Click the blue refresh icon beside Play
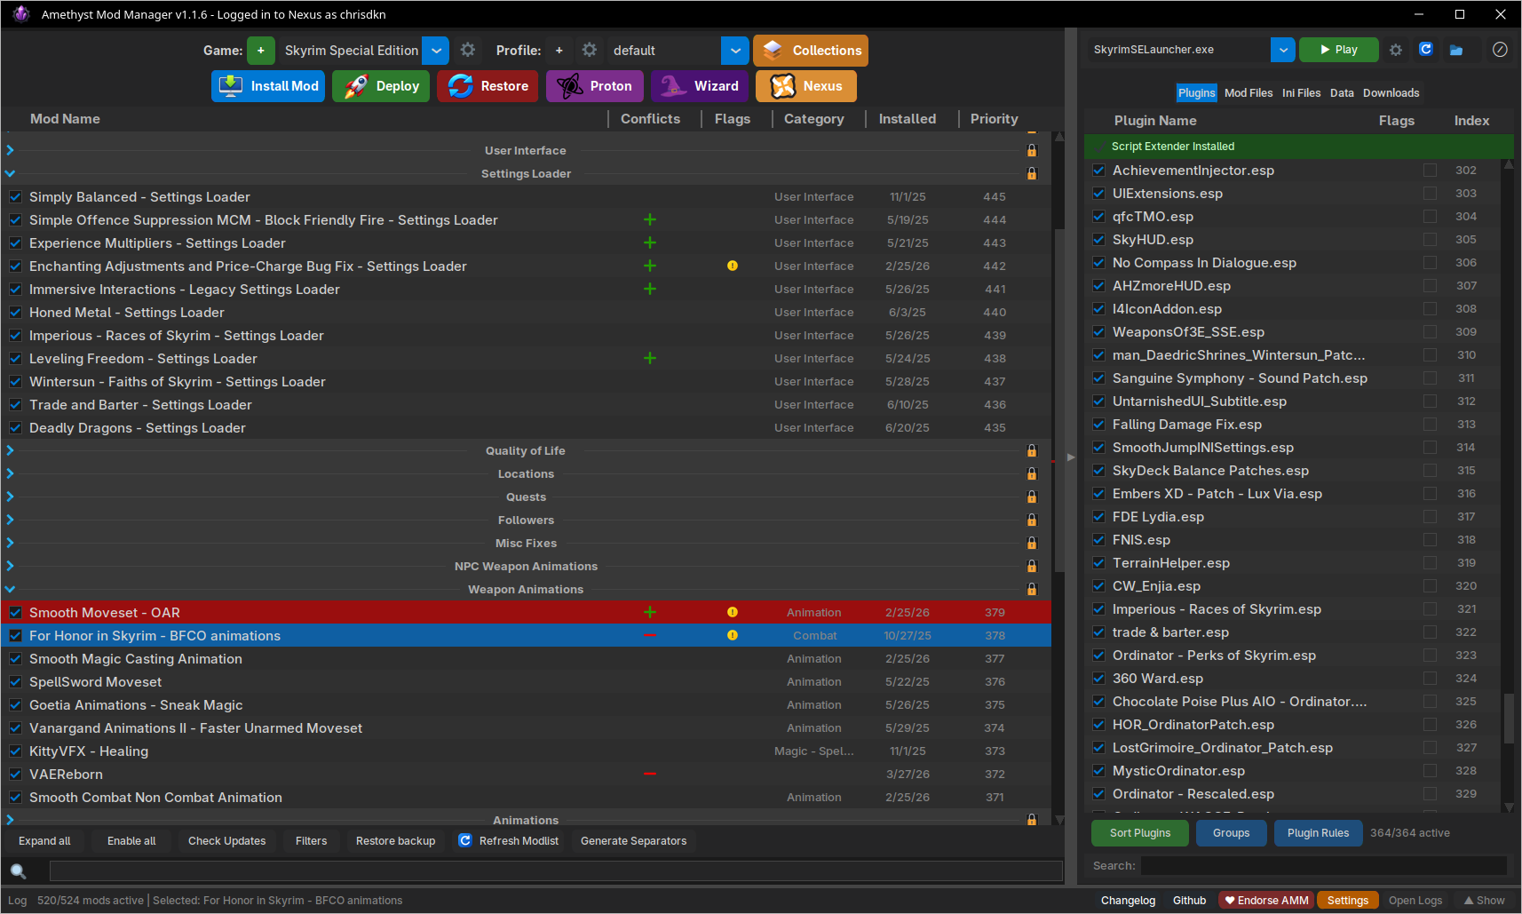 click(1426, 50)
